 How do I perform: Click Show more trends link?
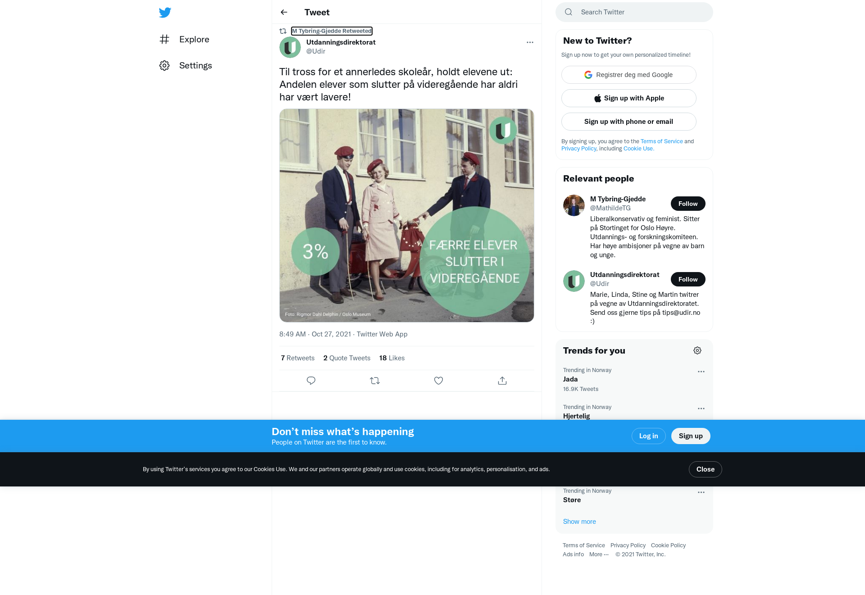point(579,522)
